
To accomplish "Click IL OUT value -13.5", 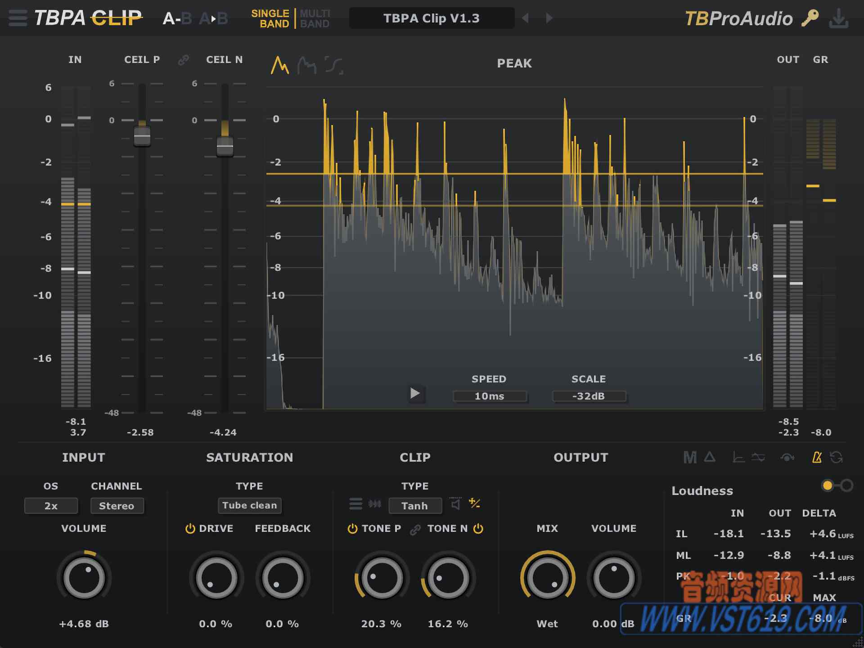I will pos(775,534).
